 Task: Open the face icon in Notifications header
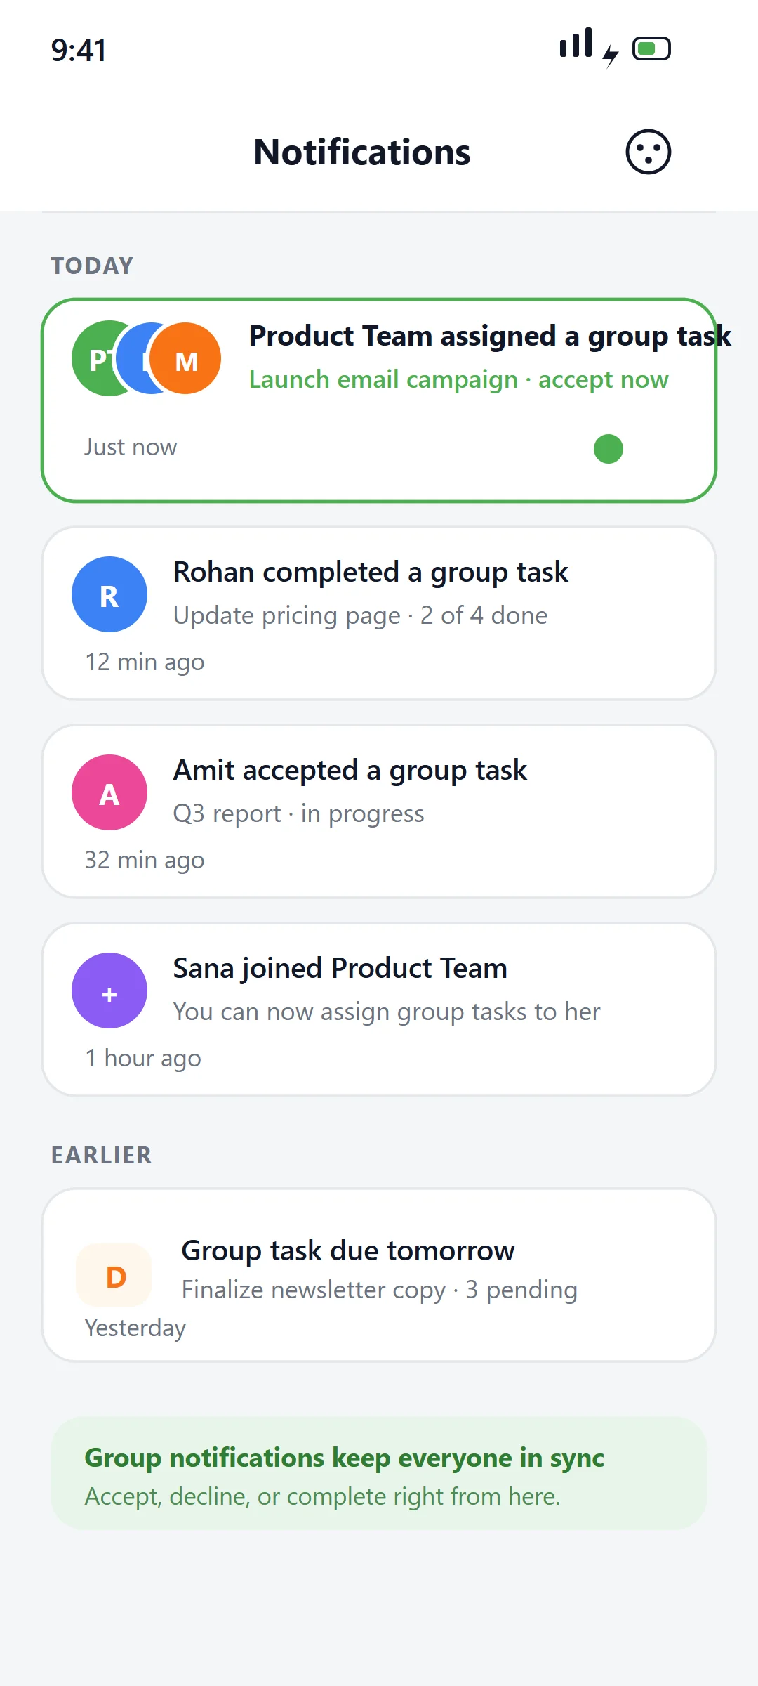click(x=649, y=152)
